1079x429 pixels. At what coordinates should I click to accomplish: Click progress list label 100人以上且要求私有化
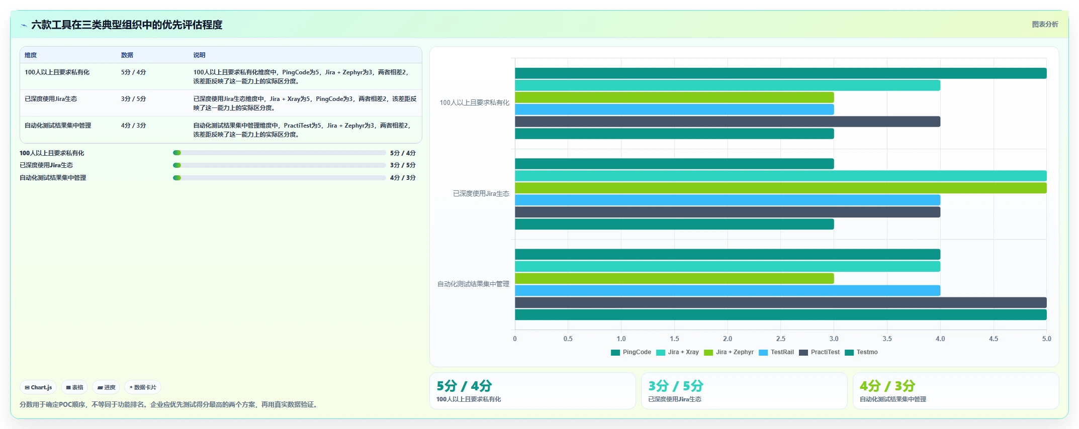52,153
